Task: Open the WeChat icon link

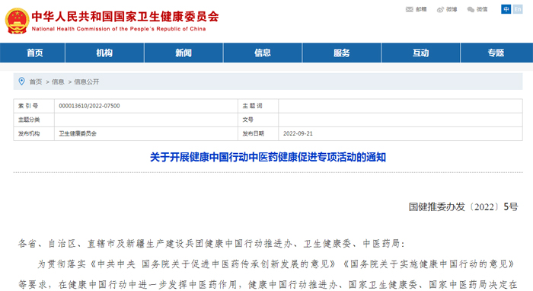Action: (471, 9)
